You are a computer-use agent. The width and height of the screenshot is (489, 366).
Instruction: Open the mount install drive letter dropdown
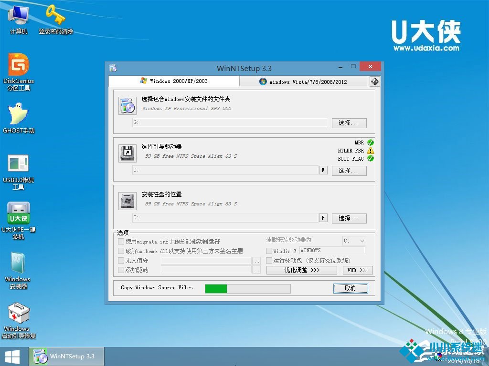coord(353,241)
